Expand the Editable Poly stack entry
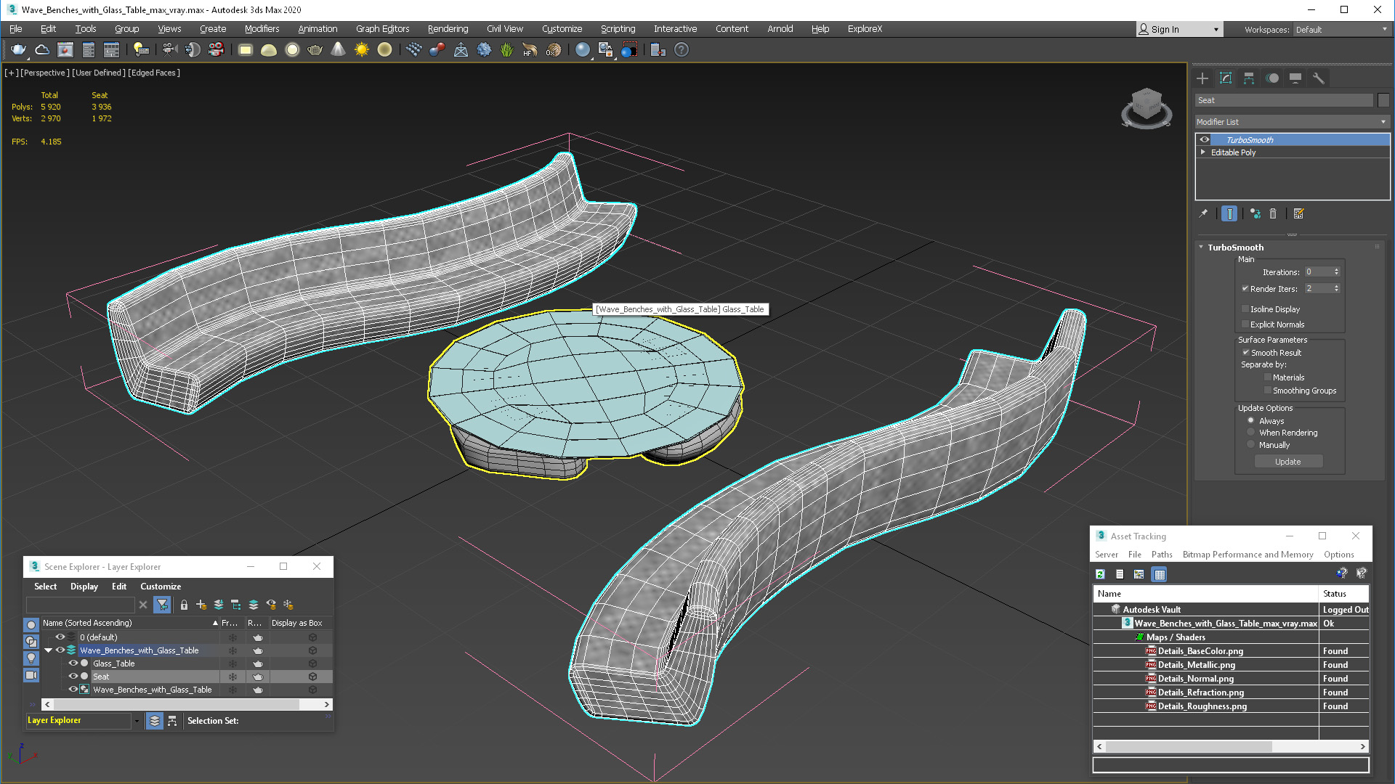 coord(1203,152)
